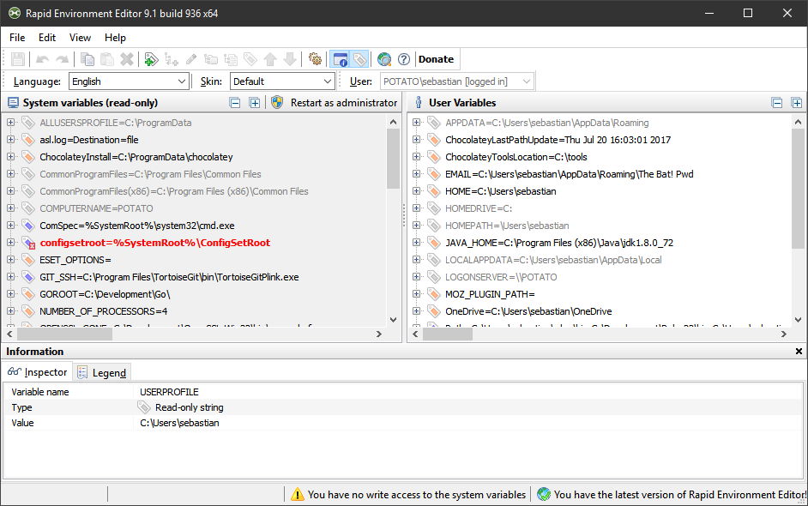Click the stacked files insert path icon
808x506 pixels.
pyautogui.click(x=231, y=59)
